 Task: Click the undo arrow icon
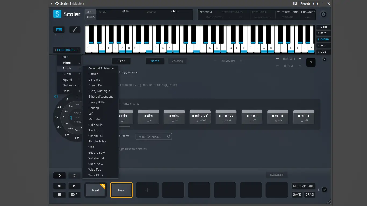(x=59, y=176)
